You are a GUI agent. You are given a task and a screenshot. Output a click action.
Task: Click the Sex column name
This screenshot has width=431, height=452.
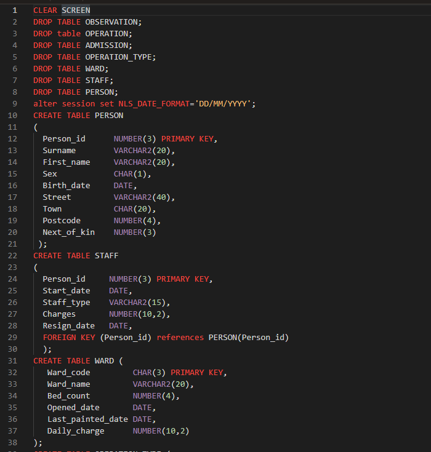(x=50, y=174)
